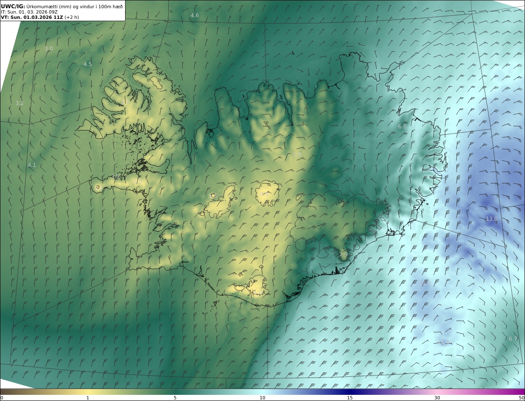Select the IT initial time 09Z line
Viewport: 525px width, 401px height.
click(29, 11)
